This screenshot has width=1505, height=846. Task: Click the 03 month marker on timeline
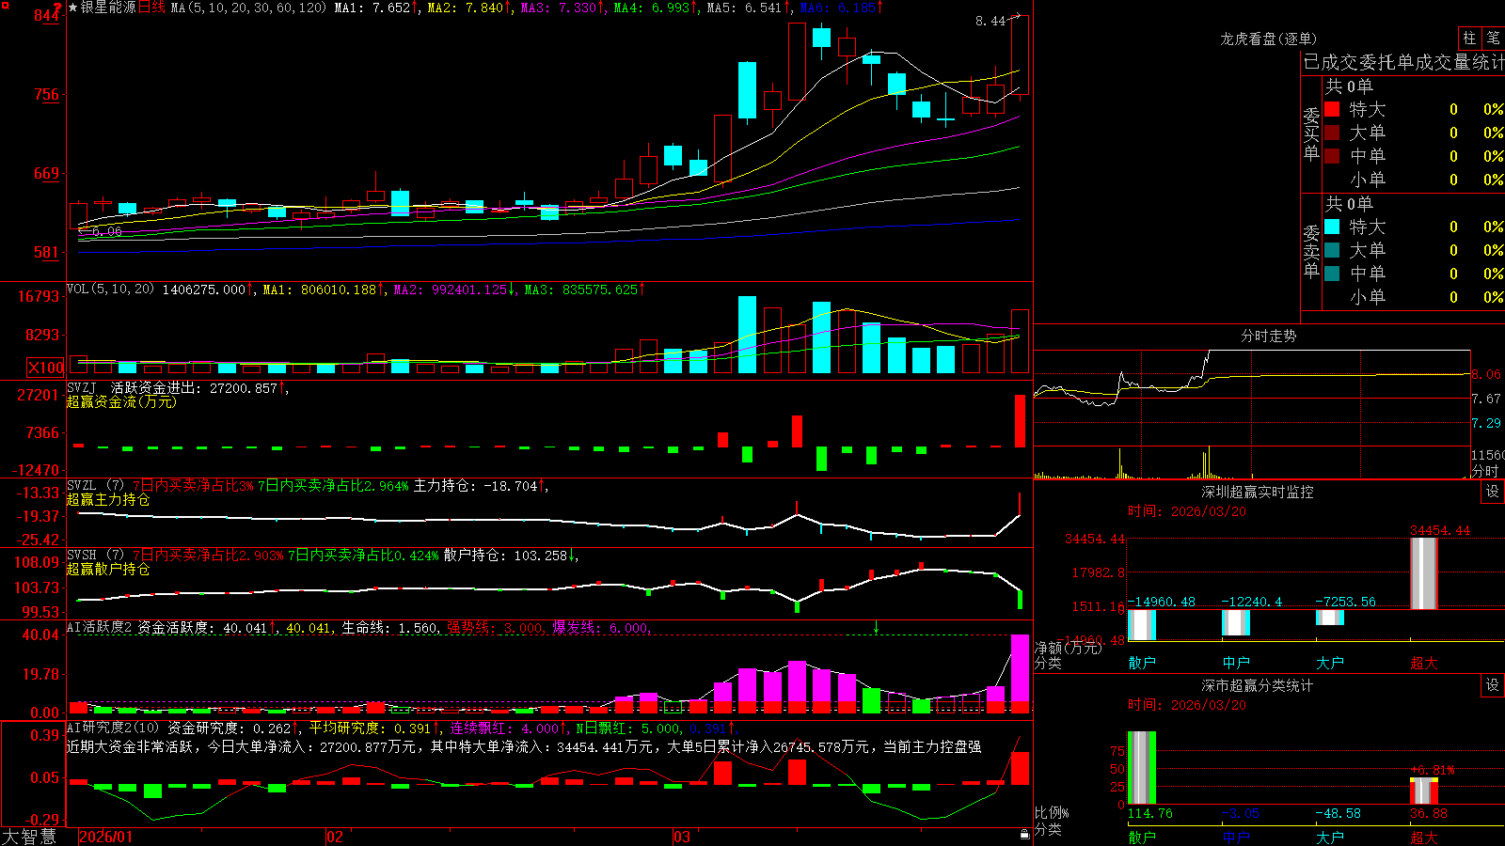(682, 837)
